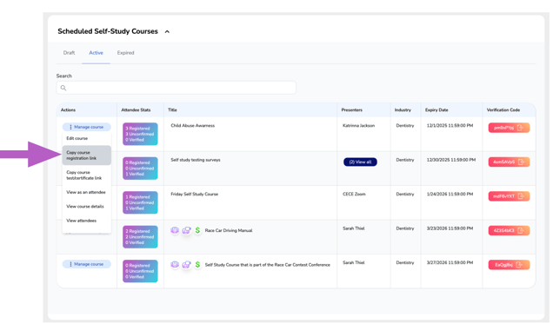
Task: Choose View as an attendee
Action: pyautogui.click(x=86, y=192)
